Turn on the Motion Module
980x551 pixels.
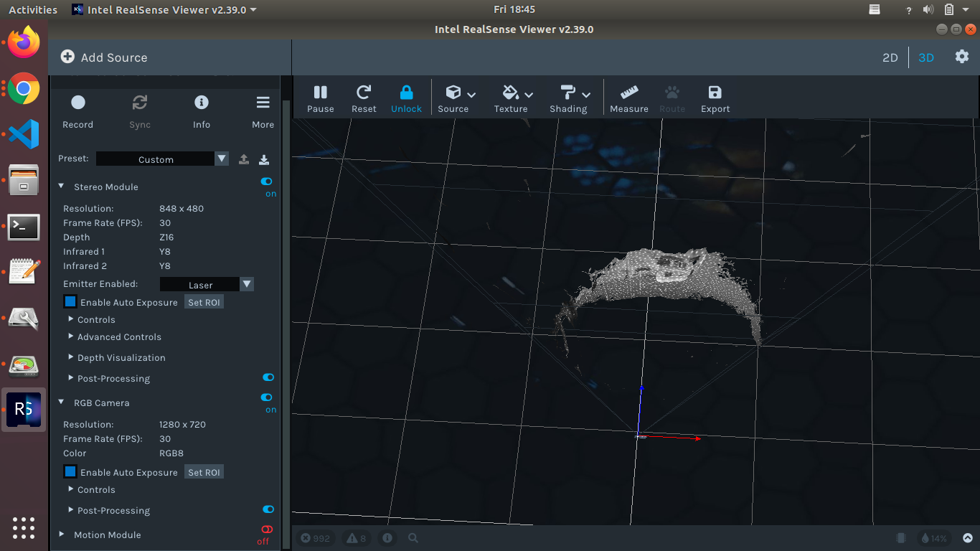click(x=266, y=530)
